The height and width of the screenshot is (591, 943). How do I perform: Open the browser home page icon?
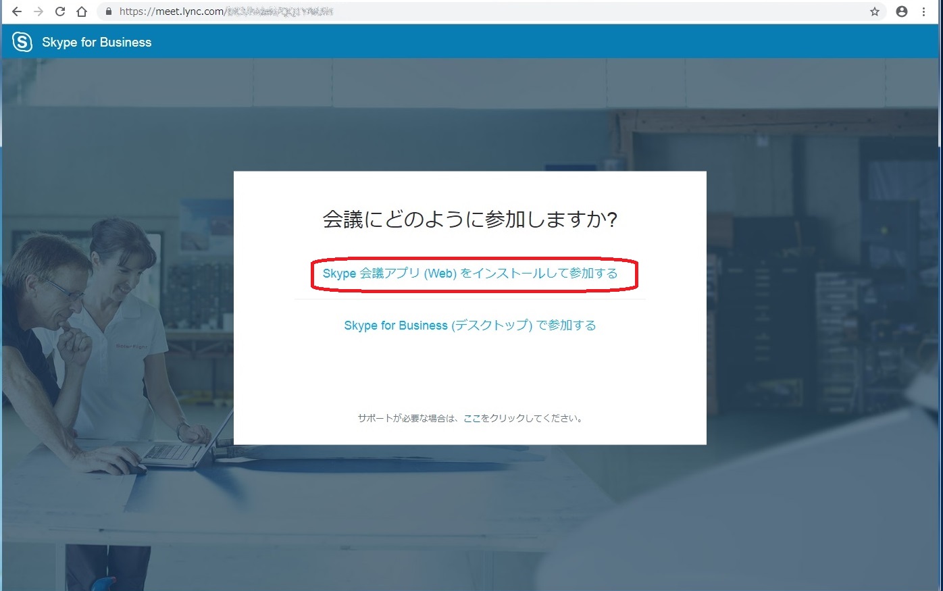pyautogui.click(x=82, y=11)
